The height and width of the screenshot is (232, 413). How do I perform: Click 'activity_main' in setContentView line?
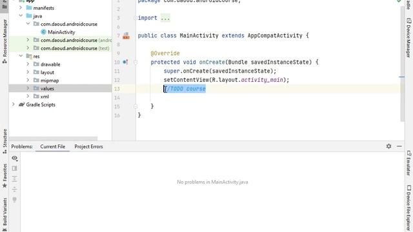coord(262,80)
